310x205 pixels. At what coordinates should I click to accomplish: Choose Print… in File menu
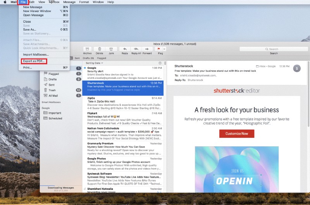pyautogui.click(x=44, y=68)
